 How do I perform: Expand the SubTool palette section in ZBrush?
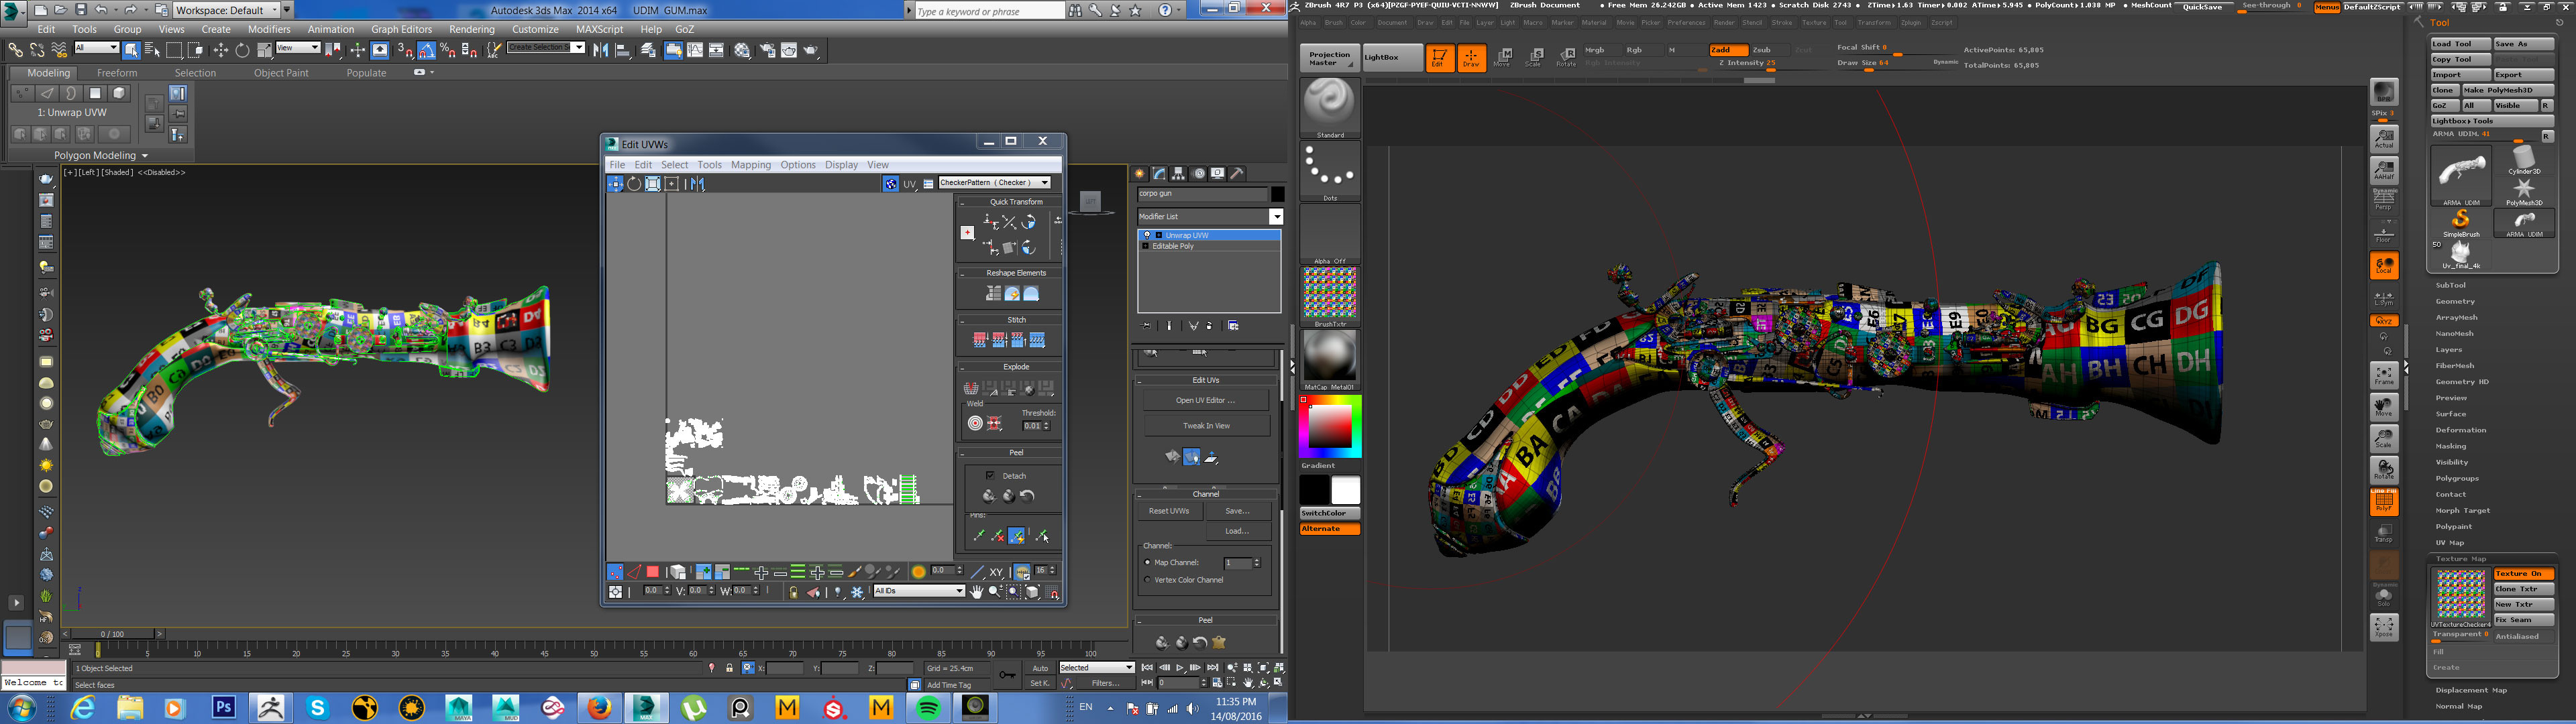2450,286
